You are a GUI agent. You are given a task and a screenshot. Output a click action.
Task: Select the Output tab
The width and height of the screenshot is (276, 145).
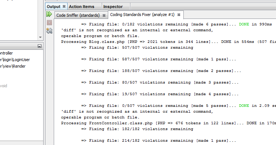click(53, 7)
